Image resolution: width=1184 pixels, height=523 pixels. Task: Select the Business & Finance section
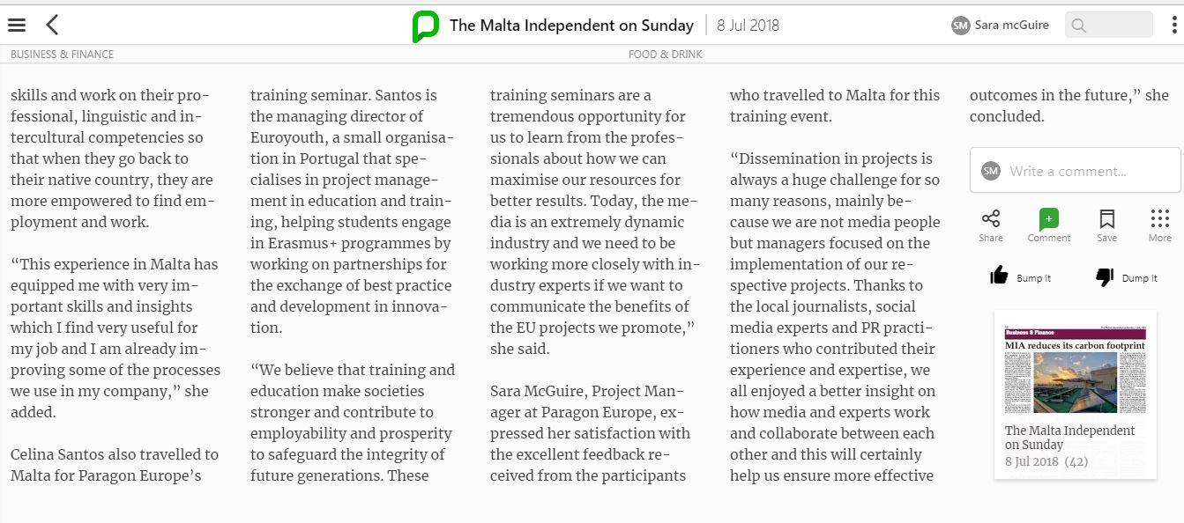click(62, 55)
